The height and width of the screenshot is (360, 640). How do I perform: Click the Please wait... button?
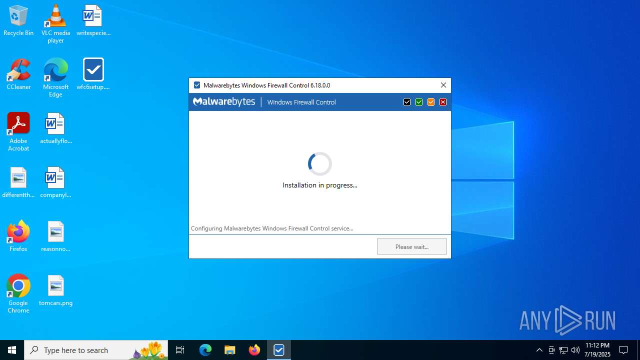click(x=412, y=246)
